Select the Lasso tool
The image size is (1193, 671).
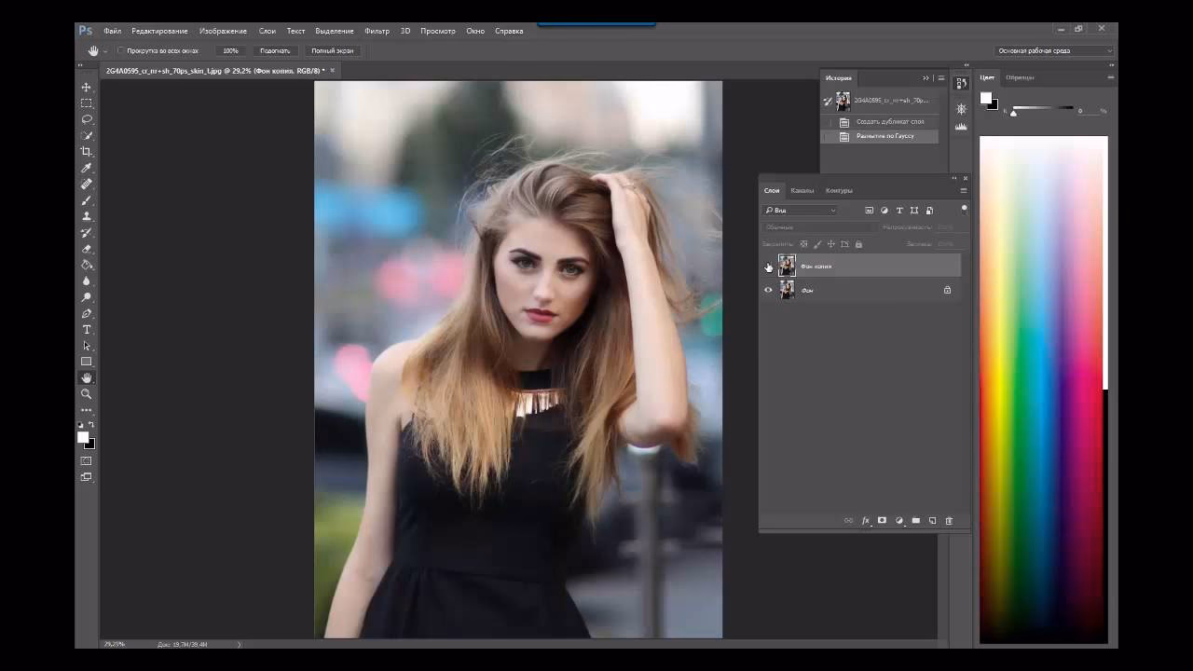pyautogui.click(x=87, y=118)
